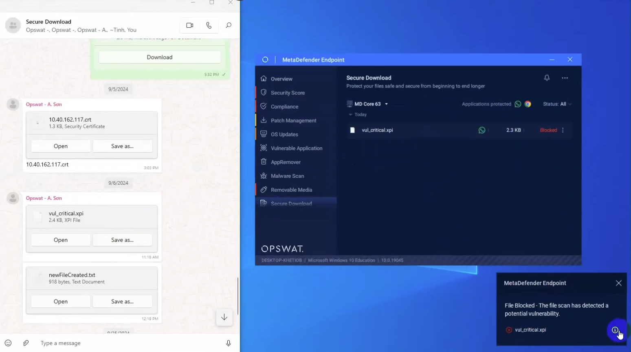
Task: Click the Secure Download group avatar
Action: [13, 25]
